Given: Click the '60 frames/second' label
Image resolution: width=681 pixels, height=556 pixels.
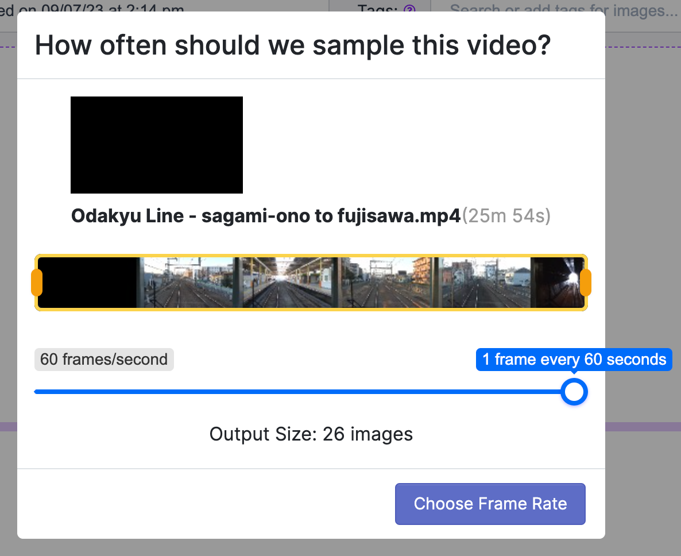Looking at the screenshot, I should pos(104,360).
